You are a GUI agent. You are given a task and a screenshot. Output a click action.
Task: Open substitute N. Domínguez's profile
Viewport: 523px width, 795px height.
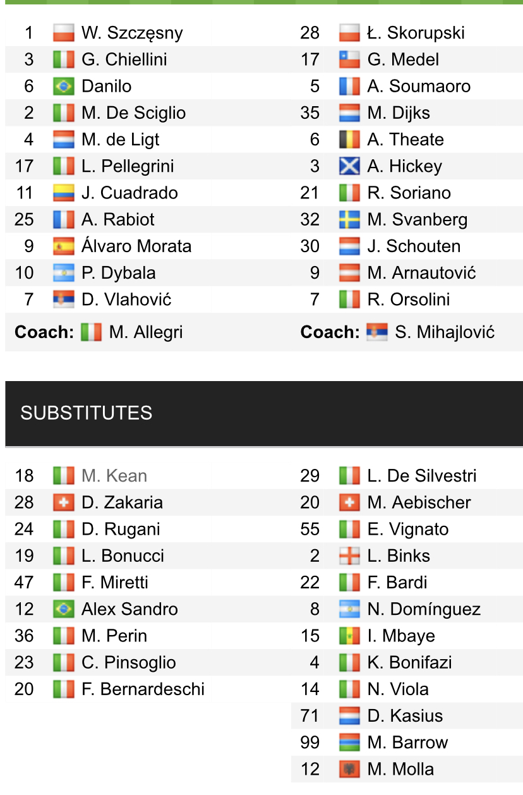click(424, 609)
